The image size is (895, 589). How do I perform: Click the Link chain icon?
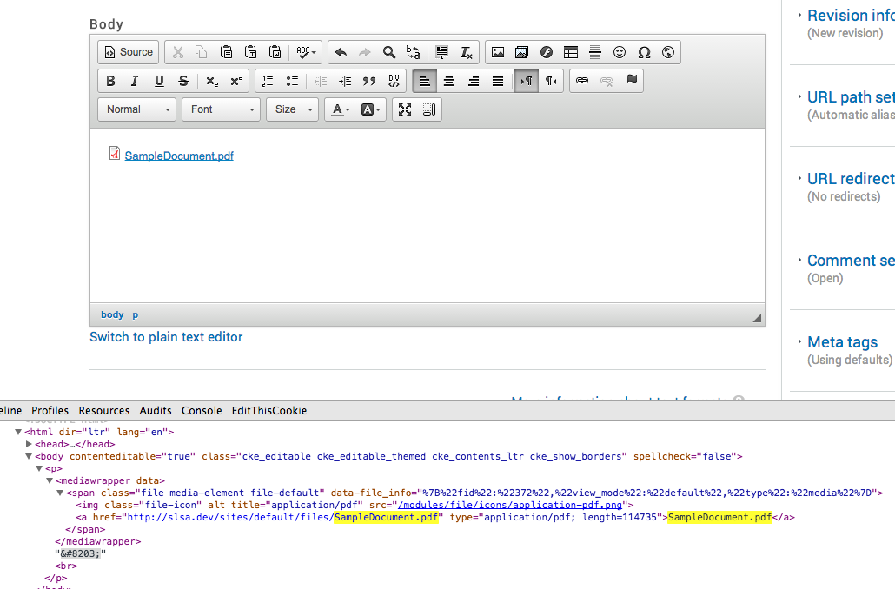click(582, 81)
